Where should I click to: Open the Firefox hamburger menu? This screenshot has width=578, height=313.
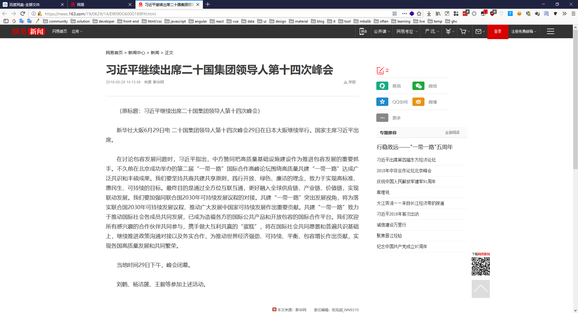pyautogui.click(x=573, y=14)
